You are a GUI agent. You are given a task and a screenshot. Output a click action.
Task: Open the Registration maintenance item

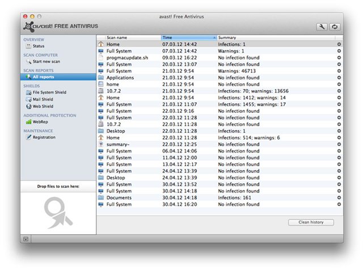44,137
